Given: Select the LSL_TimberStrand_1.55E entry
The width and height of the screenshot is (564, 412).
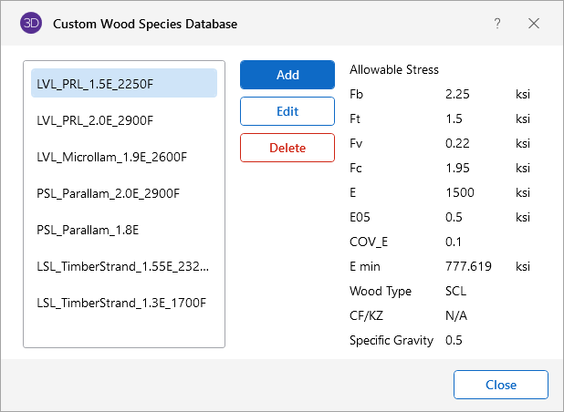Looking at the screenshot, I should click(123, 266).
